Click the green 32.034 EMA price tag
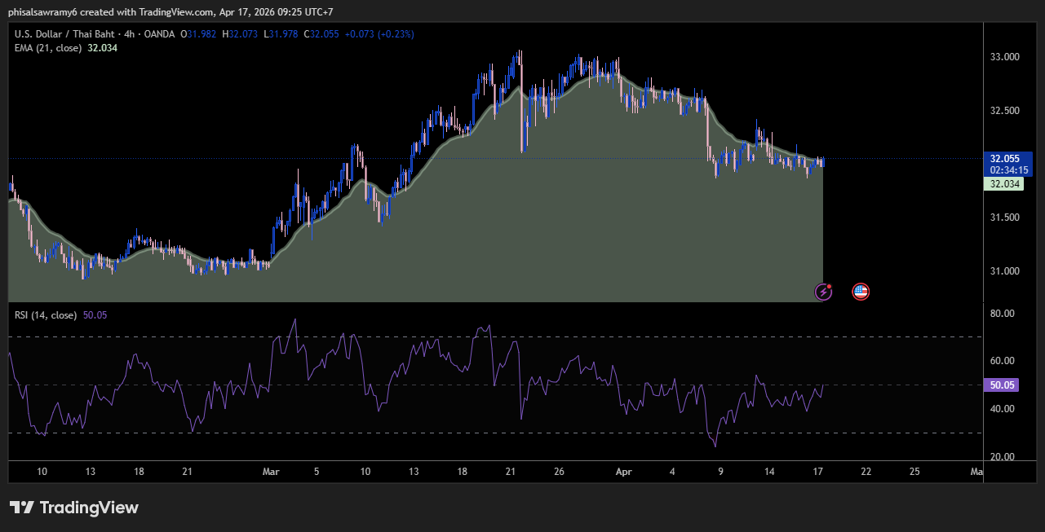The width and height of the screenshot is (1045, 532). click(x=1004, y=184)
